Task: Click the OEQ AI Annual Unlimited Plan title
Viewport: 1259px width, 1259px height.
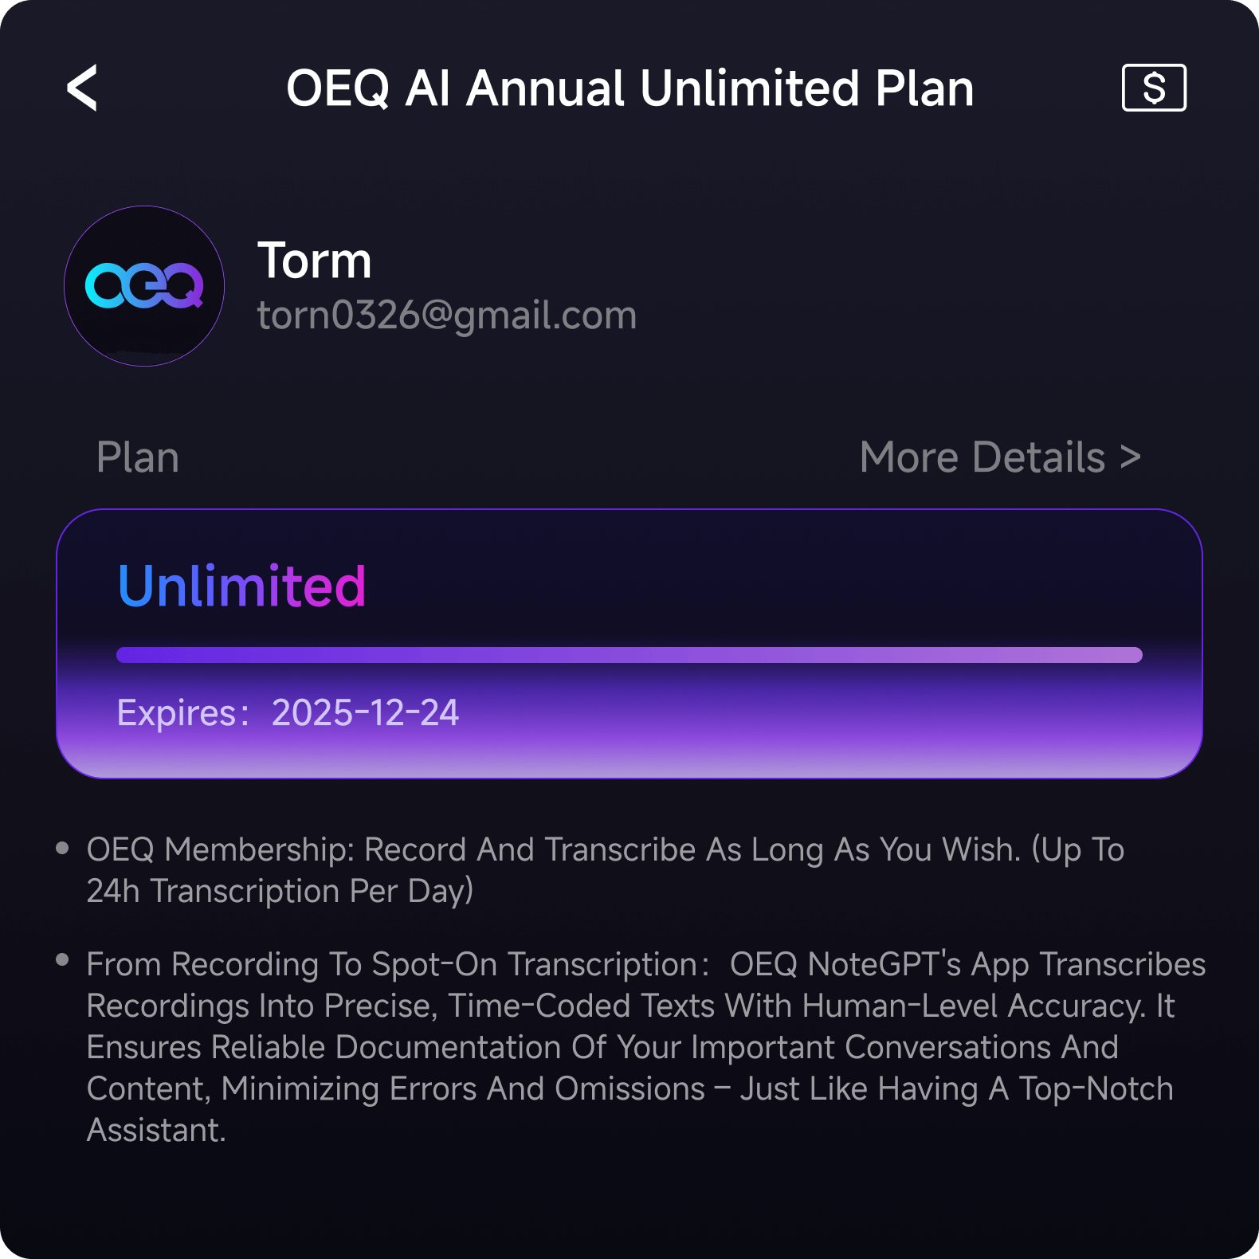Action: click(x=629, y=88)
